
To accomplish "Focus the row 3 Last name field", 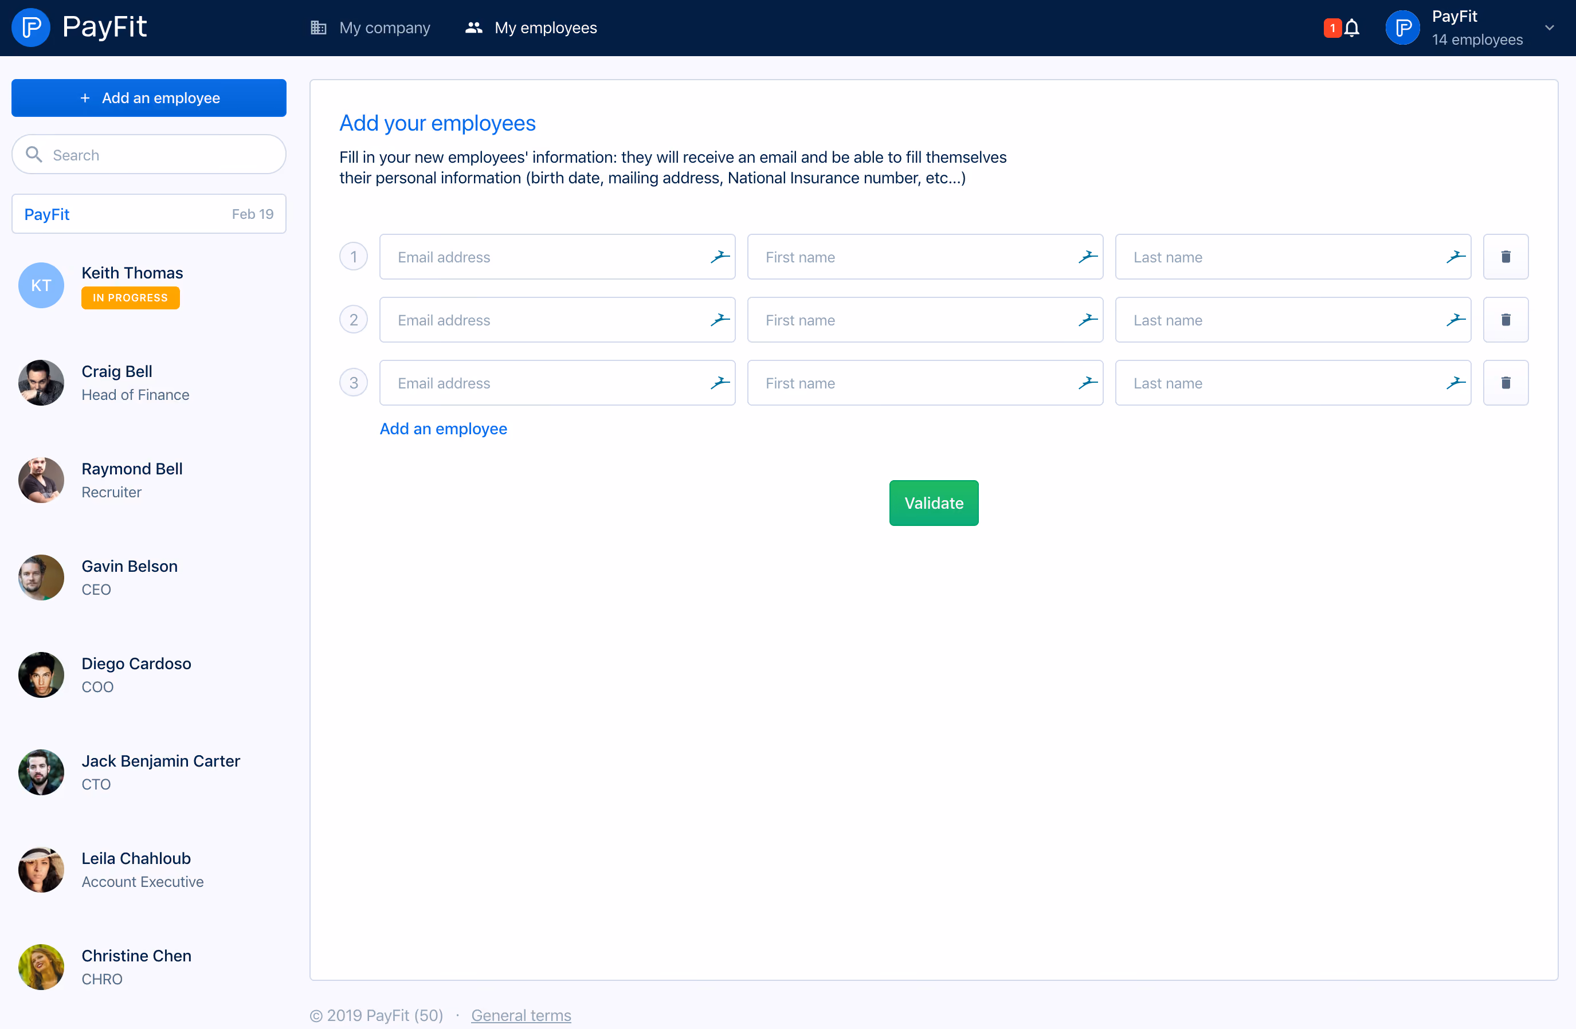I will click(x=1292, y=383).
